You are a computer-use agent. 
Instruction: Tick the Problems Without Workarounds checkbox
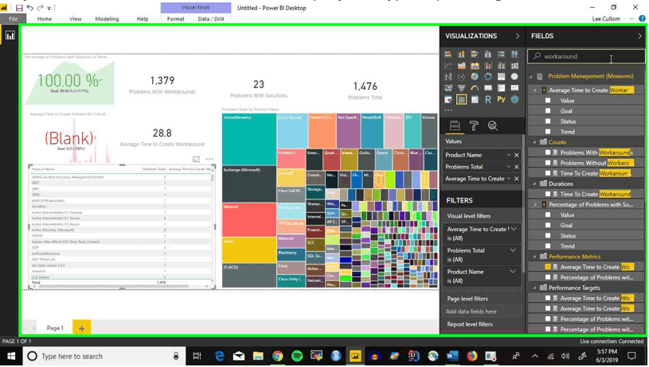click(548, 163)
